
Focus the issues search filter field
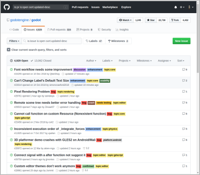[52, 41]
